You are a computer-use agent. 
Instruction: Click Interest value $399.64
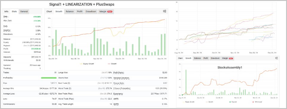coord(37,52)
